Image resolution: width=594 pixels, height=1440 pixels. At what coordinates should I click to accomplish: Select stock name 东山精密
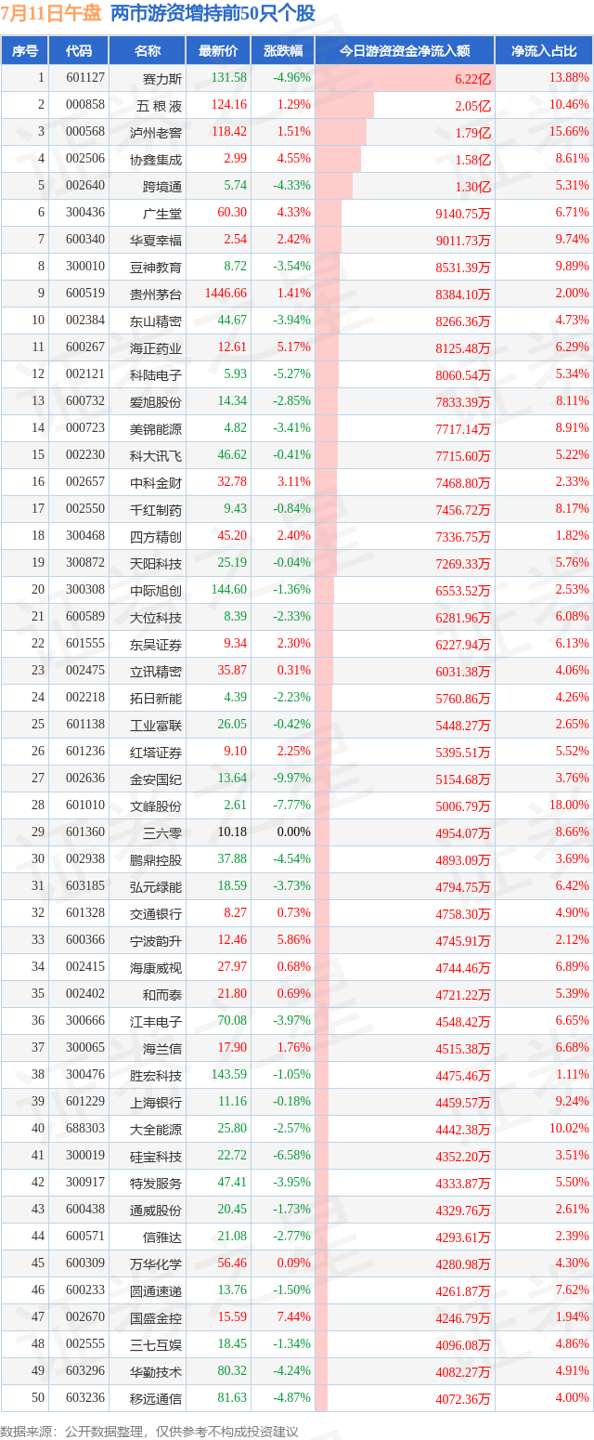point(156,321)
